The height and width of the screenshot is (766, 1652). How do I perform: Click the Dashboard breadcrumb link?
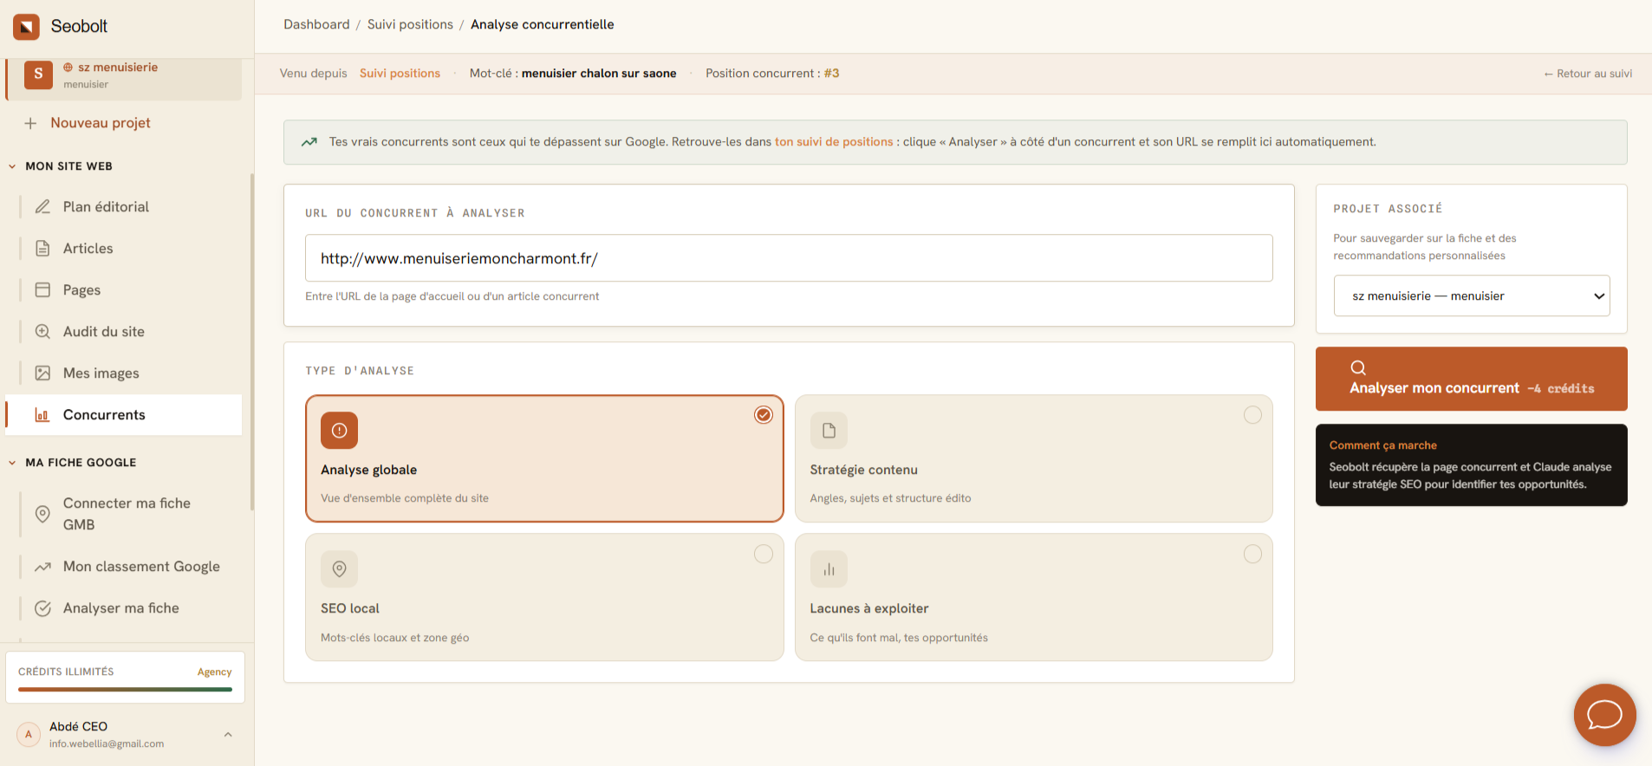tap(316, 24)
